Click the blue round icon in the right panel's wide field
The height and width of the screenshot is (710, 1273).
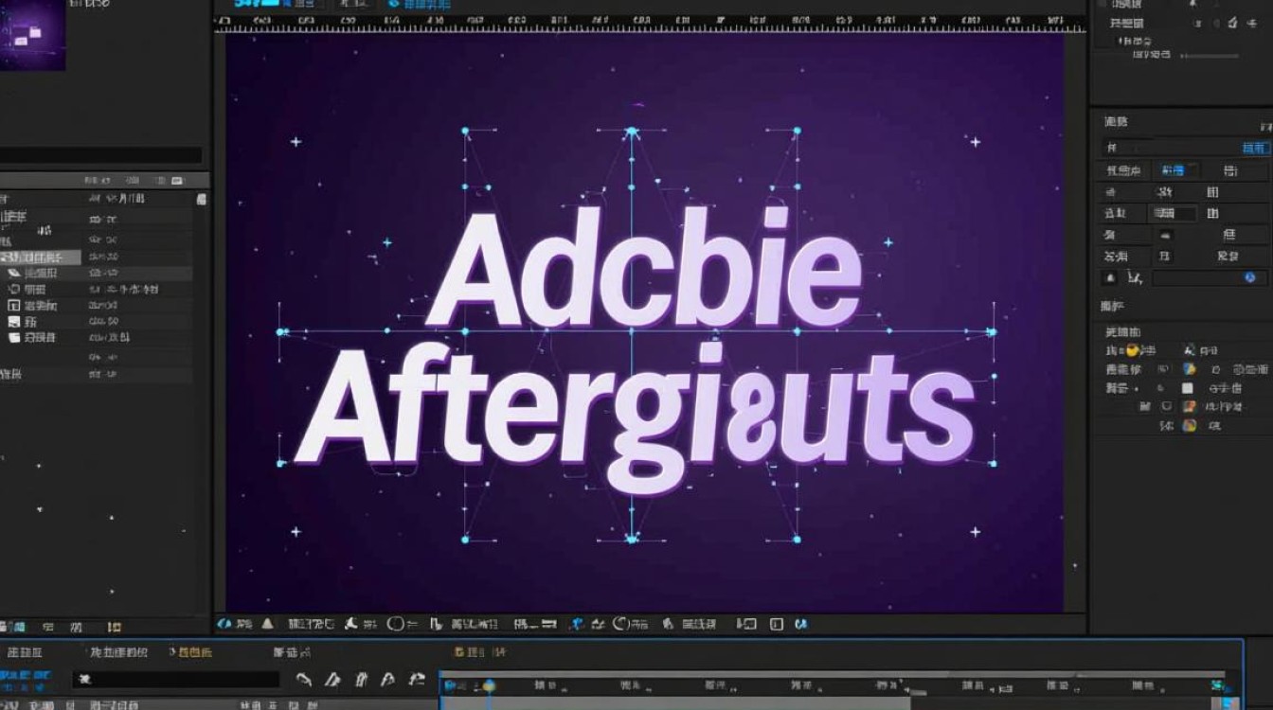(x=1249, y=277)
